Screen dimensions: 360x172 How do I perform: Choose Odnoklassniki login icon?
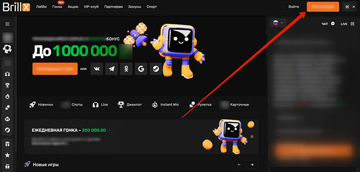click(x=126, y=69)
